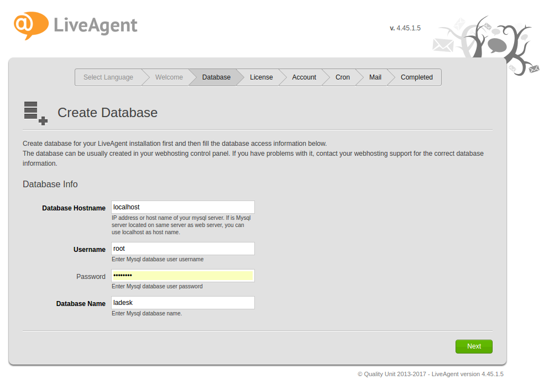Click the Quality Unit copyright footer
Screen dimensions: 544x385
[x=430, y=374]
